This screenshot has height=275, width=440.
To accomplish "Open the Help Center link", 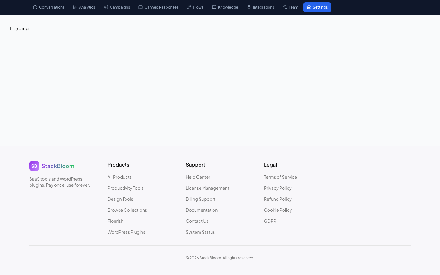I will point(198,177).
